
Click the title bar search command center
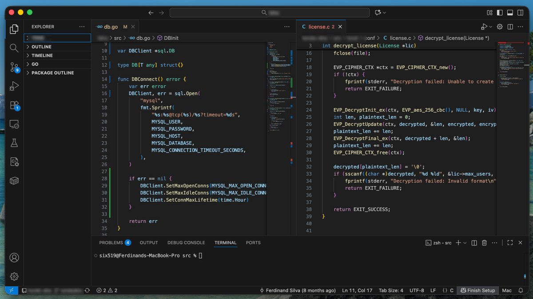click(270, 12)
